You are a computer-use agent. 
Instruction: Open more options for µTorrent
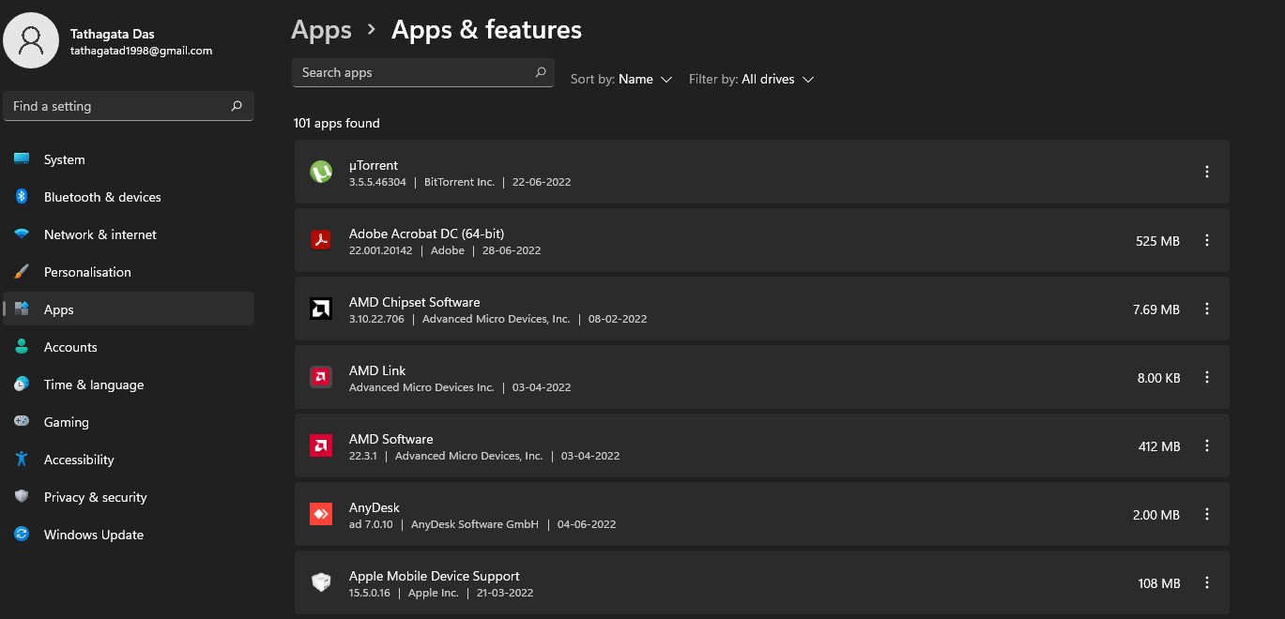pyautogui.click(x=1207, y=172)
